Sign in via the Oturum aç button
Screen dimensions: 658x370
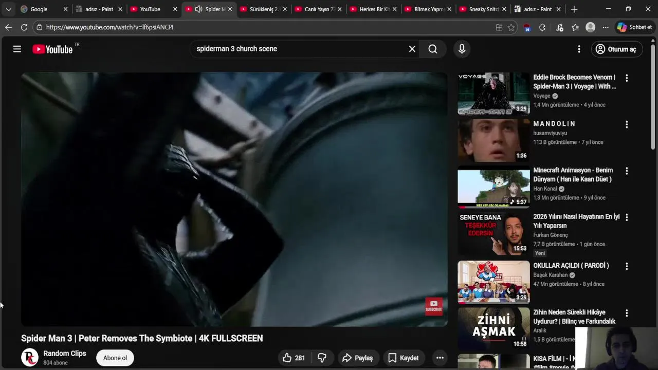pyautogui.click(x=616, y=49)
